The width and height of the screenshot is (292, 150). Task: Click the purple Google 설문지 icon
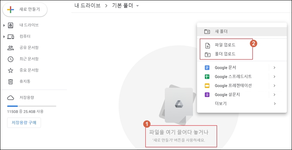coord(207,95)
